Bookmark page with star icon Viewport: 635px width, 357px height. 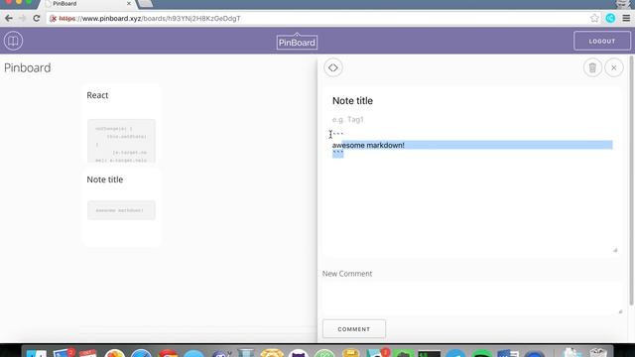coord(594,18)
